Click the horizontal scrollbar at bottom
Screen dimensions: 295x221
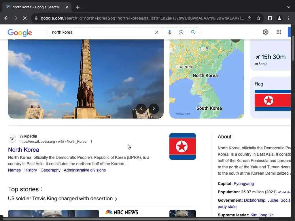pos(132,219)
